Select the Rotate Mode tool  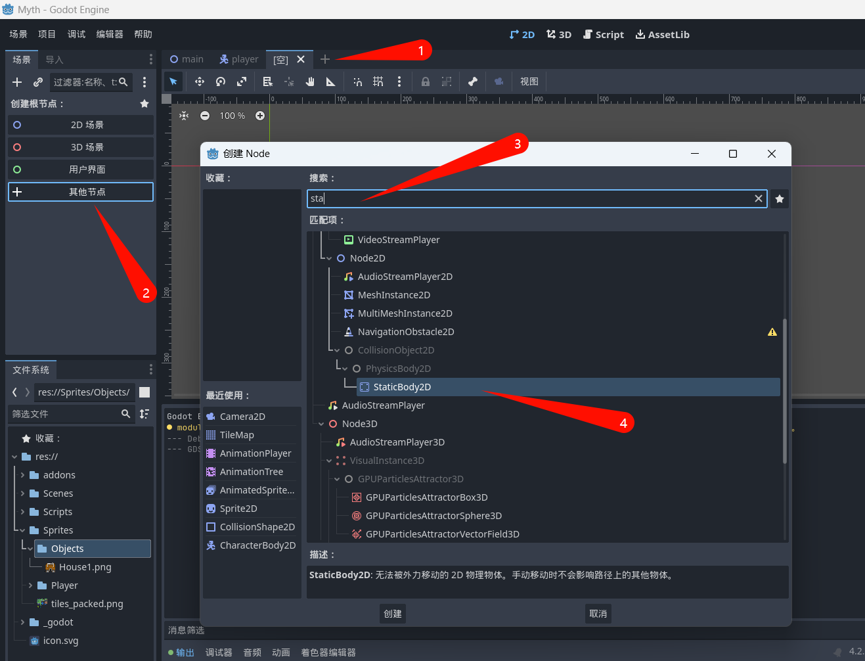221,81
